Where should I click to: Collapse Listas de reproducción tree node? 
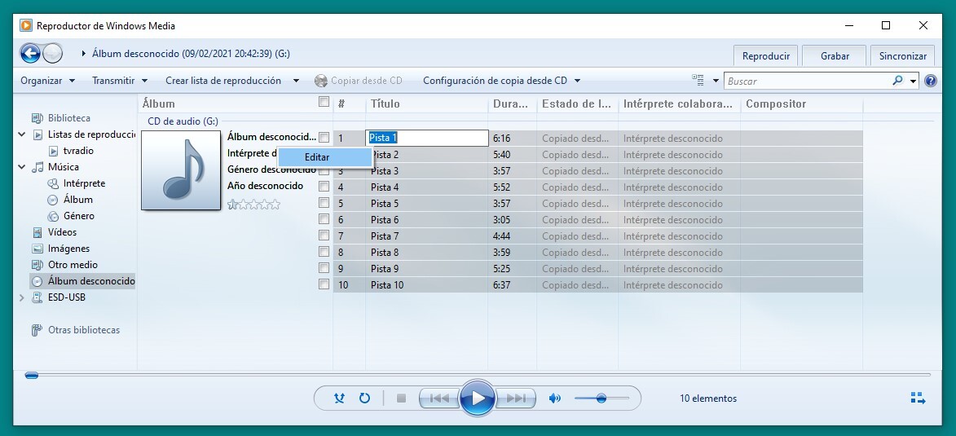[x=22, y=134]
